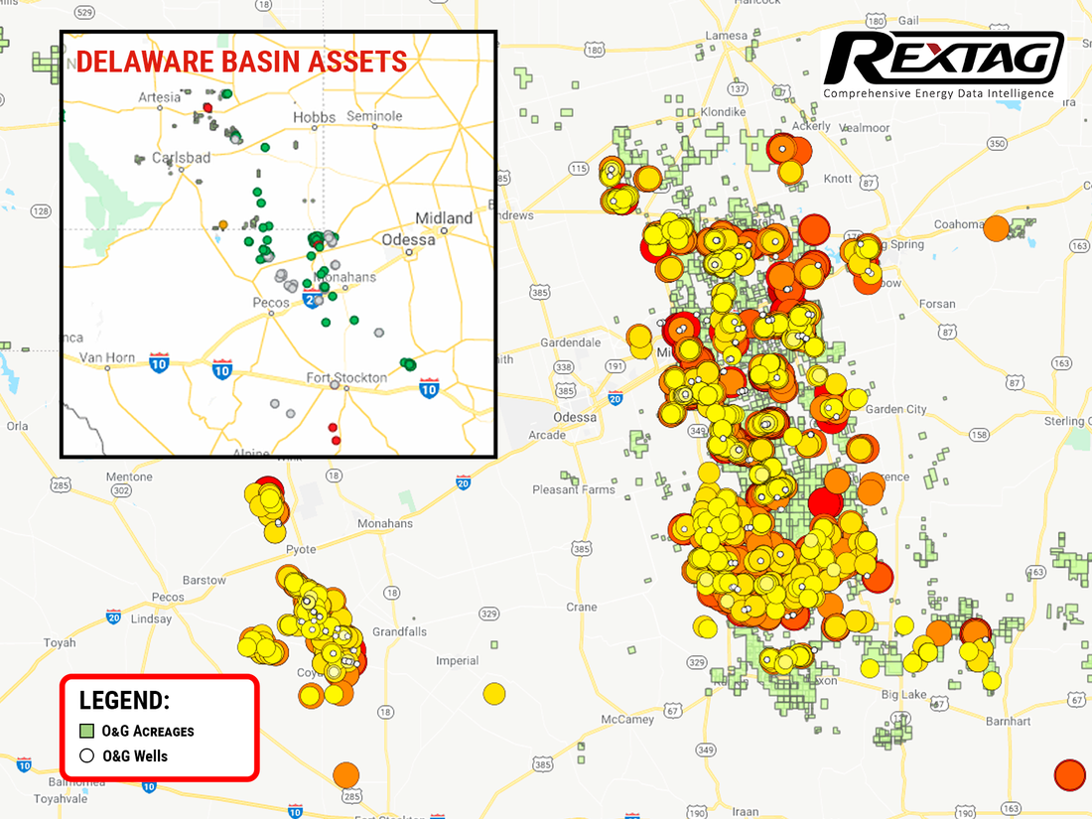Click the orange well marker beside Coahoma
The width and height of the screenshot is (1092, 819).
[x=996, y=228]
